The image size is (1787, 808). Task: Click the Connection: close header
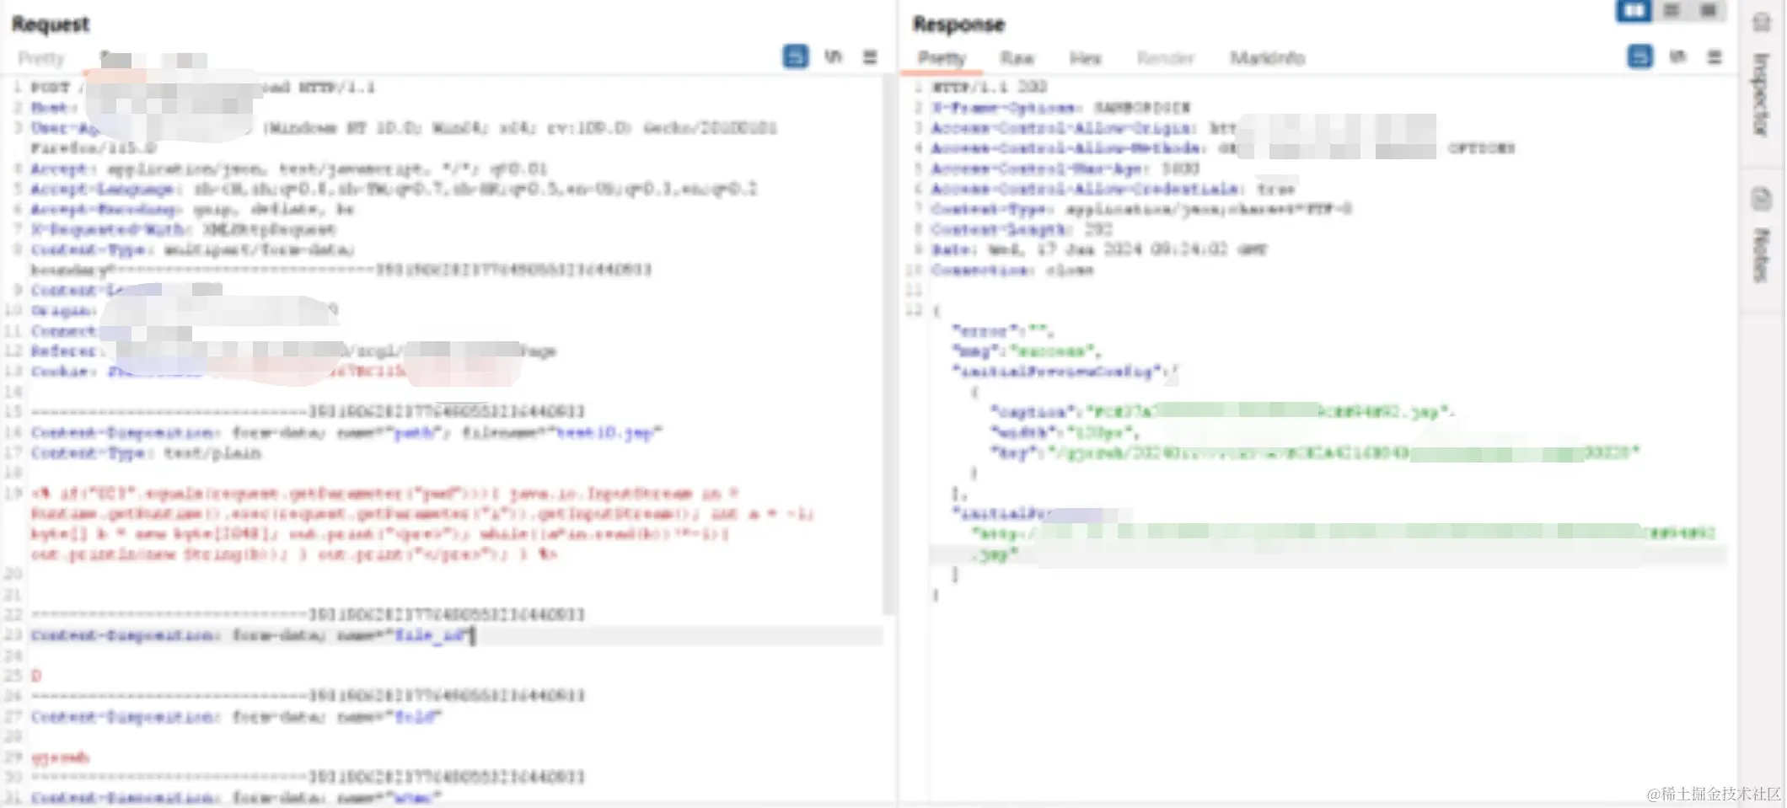pos(1012,270)
